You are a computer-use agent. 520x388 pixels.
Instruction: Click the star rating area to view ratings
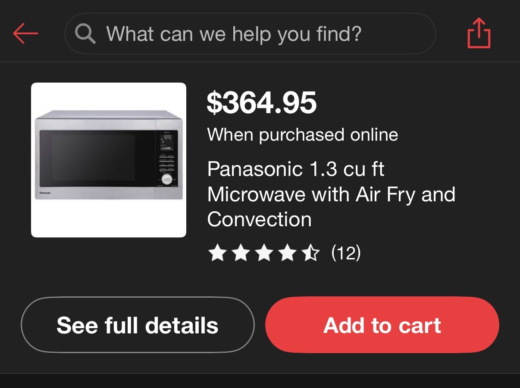click(x=264, y=253)
